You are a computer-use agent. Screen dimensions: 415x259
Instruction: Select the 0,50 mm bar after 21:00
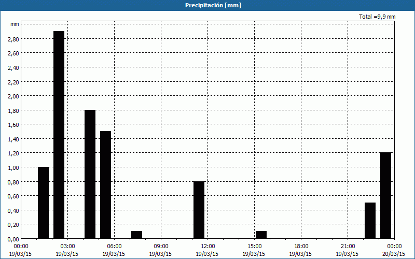click(370, 220)
